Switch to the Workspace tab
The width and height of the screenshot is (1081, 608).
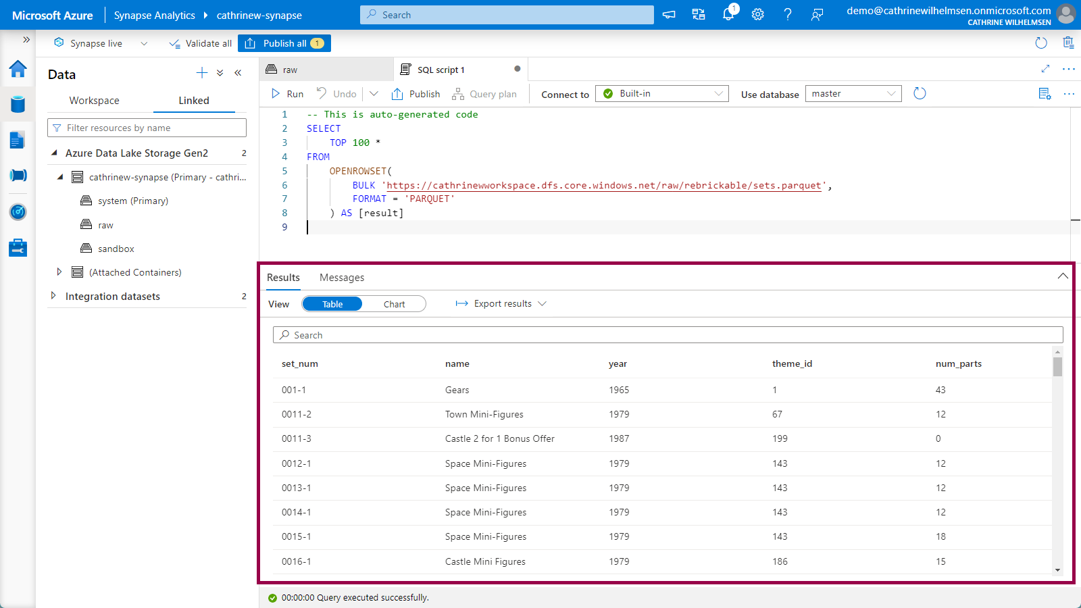tap(94, 101)
